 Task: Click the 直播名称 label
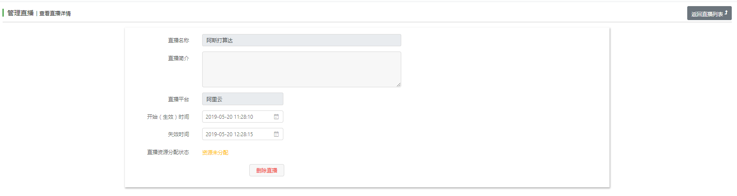(x=179, y=40)
